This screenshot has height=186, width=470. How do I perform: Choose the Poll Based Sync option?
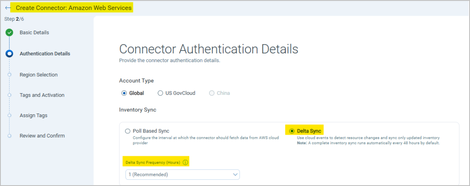coord(128,131)
